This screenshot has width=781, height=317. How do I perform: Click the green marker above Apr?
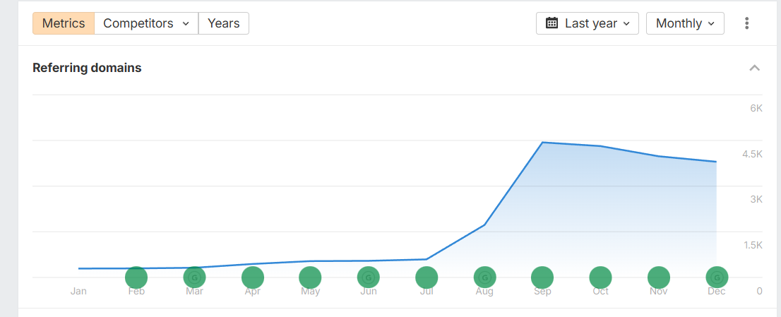click(253, 277)
